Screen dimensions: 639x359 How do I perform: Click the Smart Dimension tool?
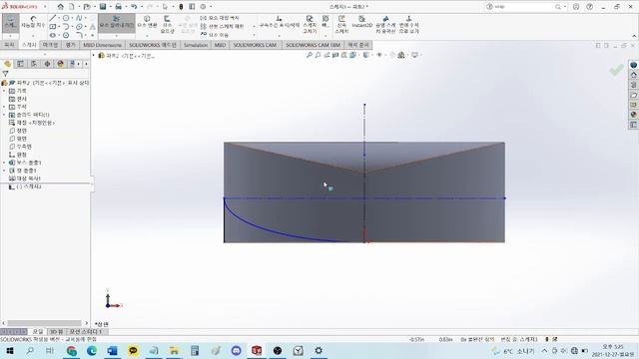coord(33,22)
